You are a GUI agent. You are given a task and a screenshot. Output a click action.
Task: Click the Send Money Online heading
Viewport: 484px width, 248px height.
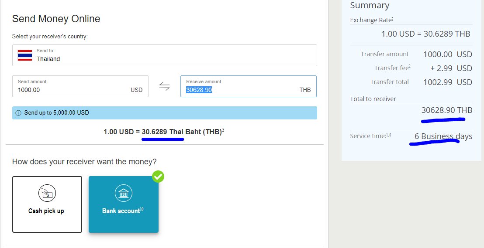(56, 19)
